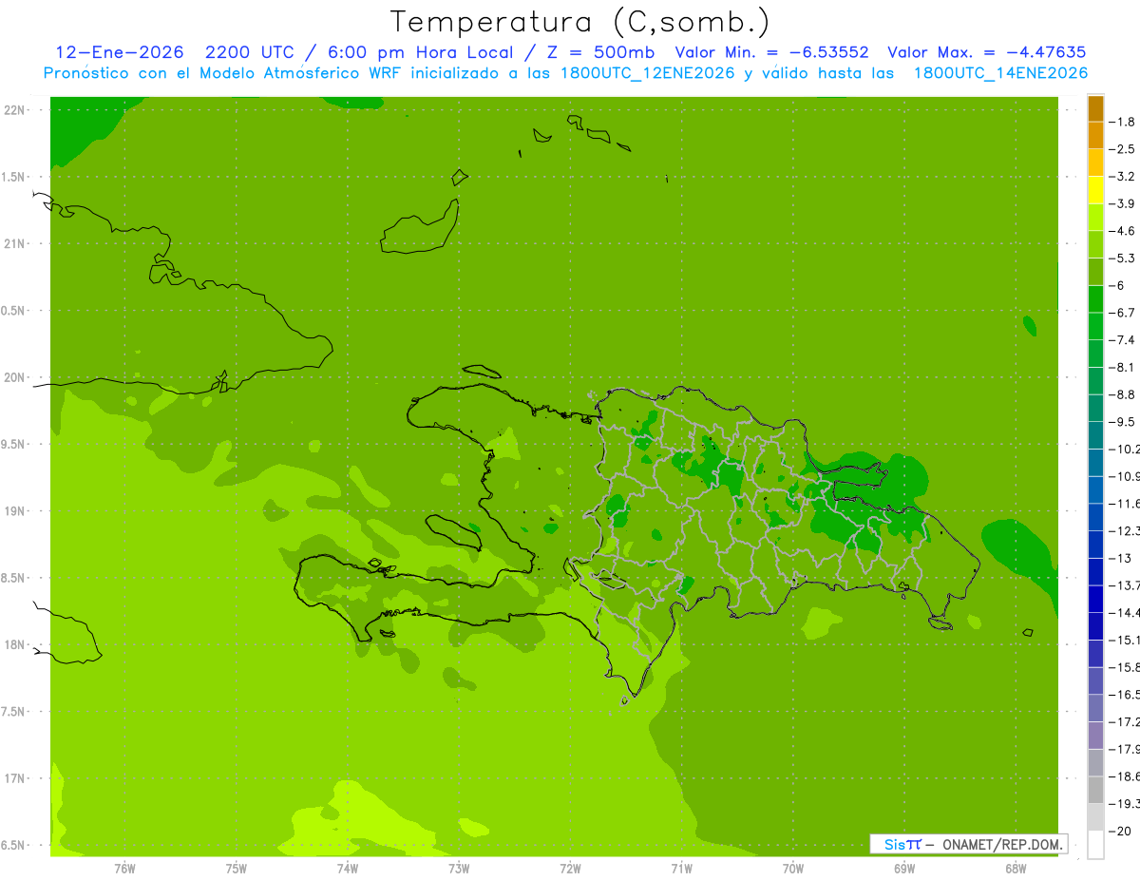
Task: Click the colorbar label '-8.8'
Action: click(x=1122, y=394)
